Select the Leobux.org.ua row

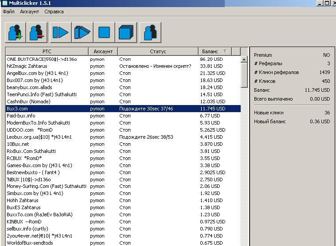pyautogui.click(x=123, y=137)
